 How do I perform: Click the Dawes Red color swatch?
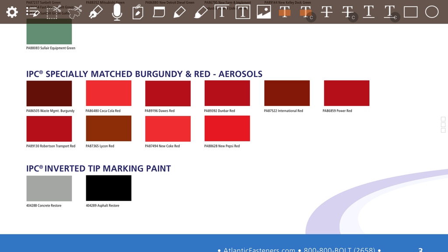pyautogui.click(x=168, y=94)
